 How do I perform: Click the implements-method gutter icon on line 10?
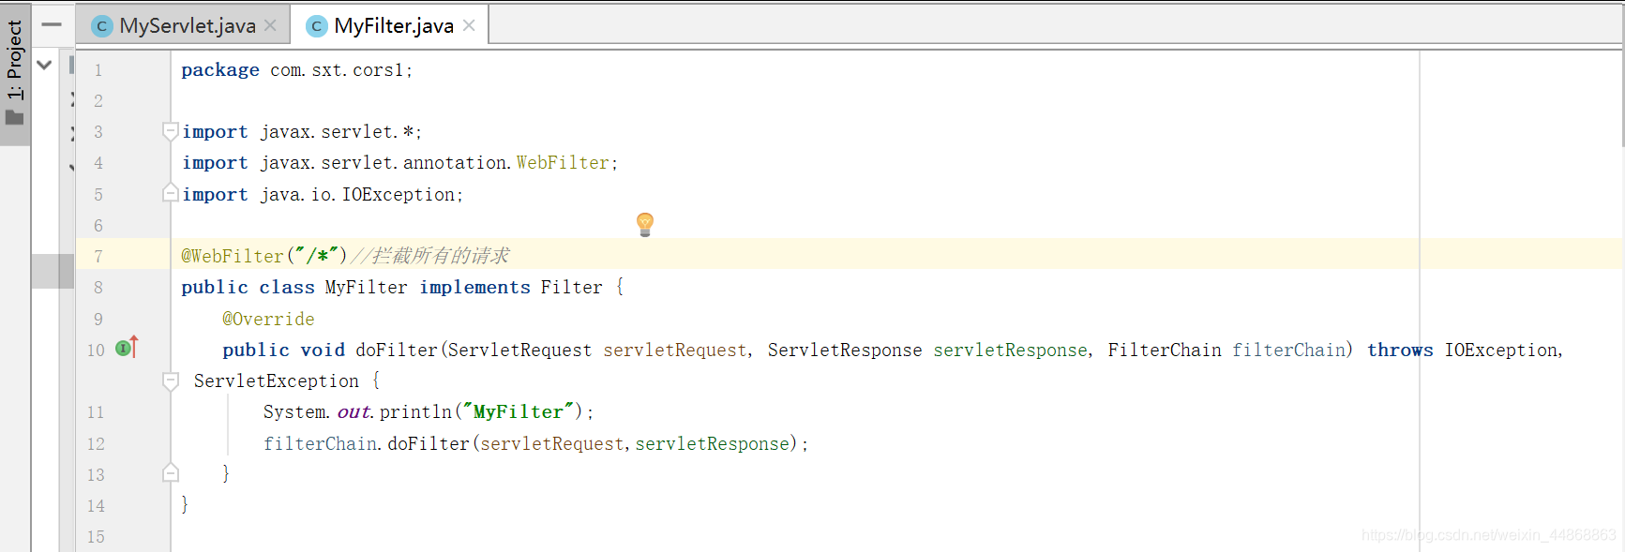pyautogui.click(x=127, y=348)
